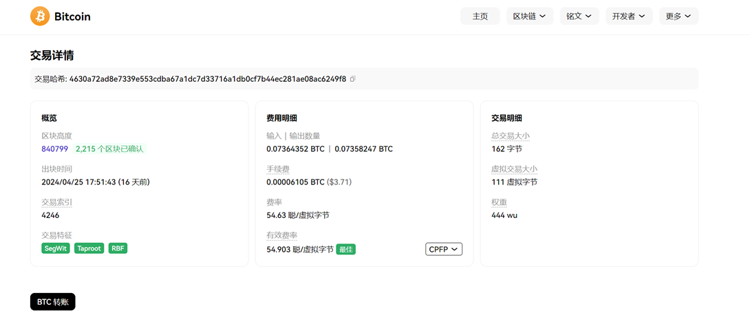Click the 有效费率 label
The image size is (750, 313).
click(x=281, y=235)
